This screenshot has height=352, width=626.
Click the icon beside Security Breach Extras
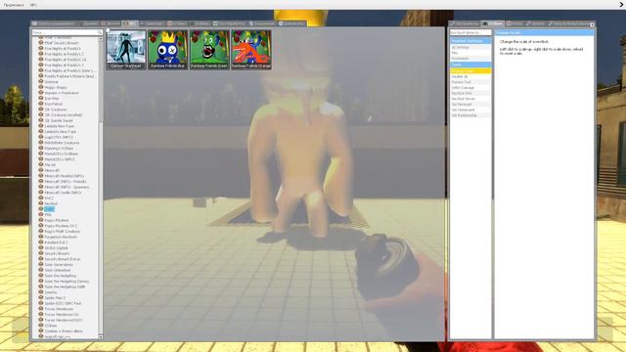tap(41, 259)
